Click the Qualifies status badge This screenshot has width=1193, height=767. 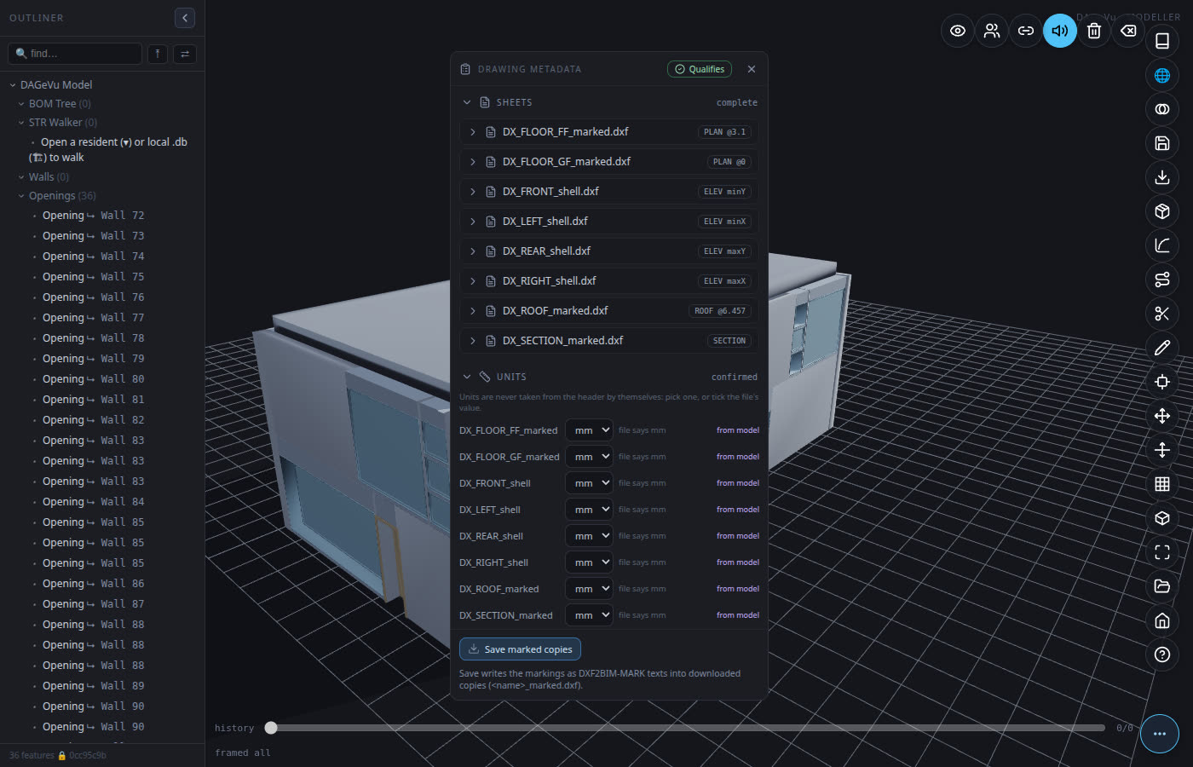click(x=700, y=69)
